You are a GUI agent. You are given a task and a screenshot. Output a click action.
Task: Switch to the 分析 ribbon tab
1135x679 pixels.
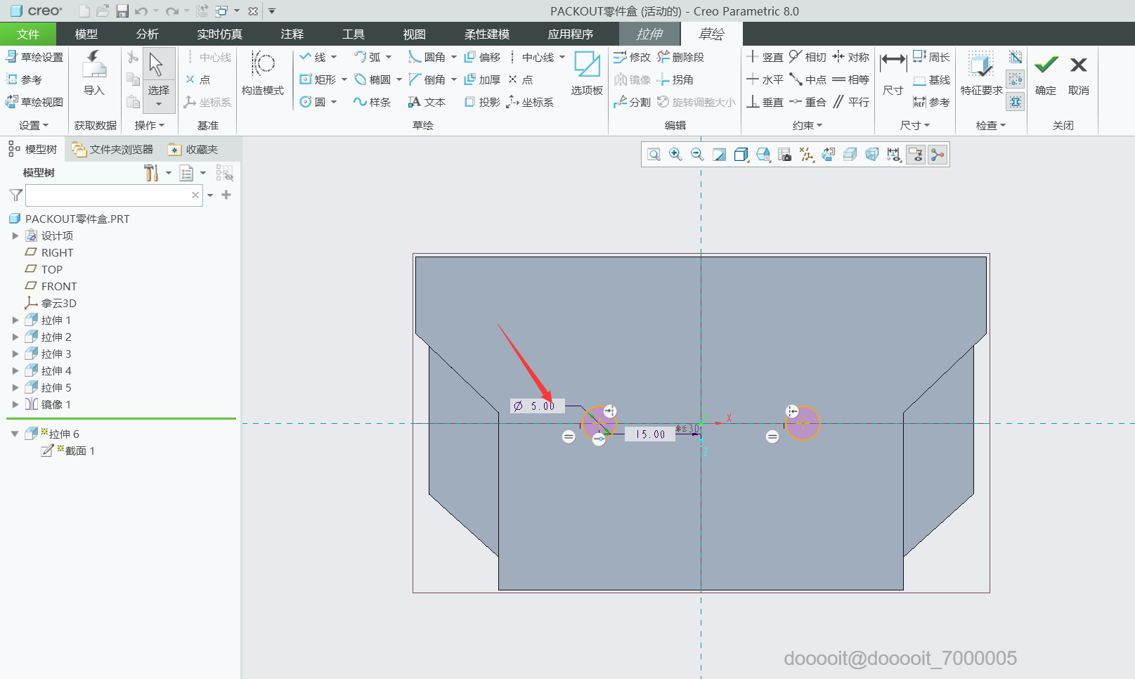click(148, 34)
